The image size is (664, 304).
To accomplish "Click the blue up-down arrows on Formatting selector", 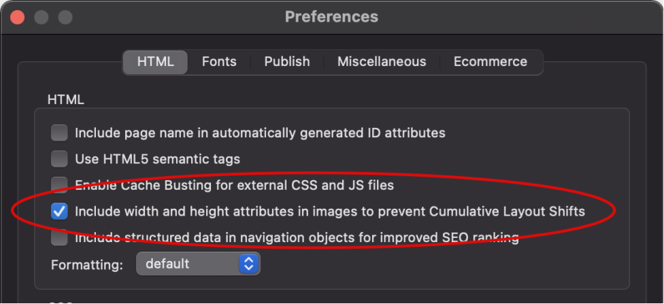I will pyautogui.click(x=249, y=264).
